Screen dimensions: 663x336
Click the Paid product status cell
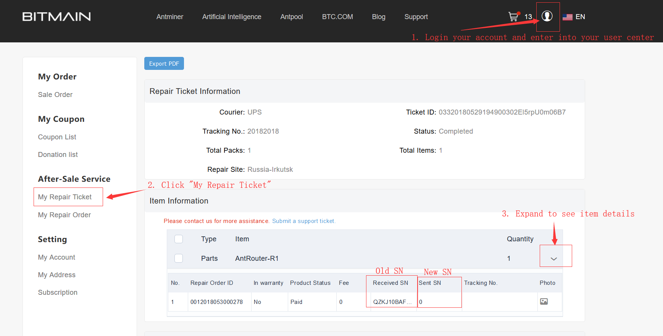coord(296,302)
